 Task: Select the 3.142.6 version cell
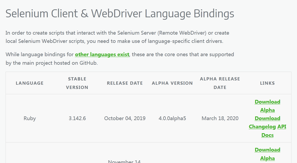(77, 118)
